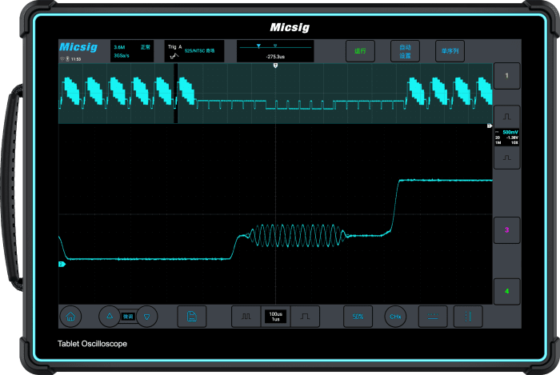The height and width of the screenshot is (375, 560).
Task: Tap the double-pulse timebase button
Action: coord(246,317)
